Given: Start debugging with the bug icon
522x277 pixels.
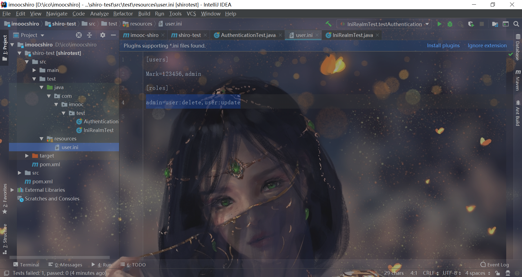Looking at the screenshot, I should [450, 24].
